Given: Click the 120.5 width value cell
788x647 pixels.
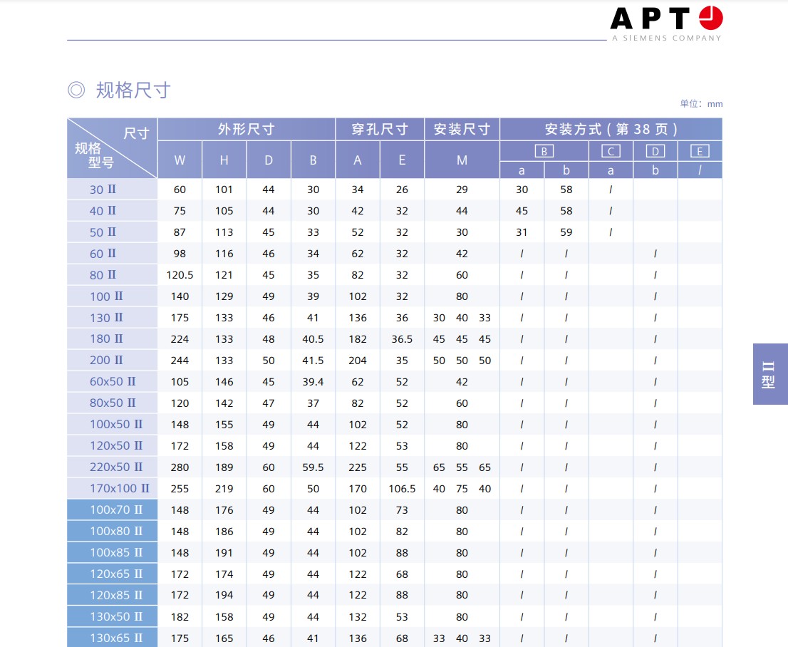Looking at the screenshot, I should click(180, 275).
